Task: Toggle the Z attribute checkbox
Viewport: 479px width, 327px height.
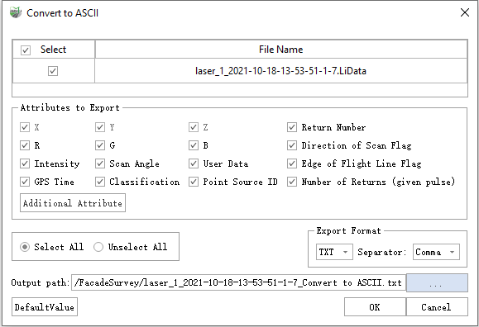Action: point(194,127)
